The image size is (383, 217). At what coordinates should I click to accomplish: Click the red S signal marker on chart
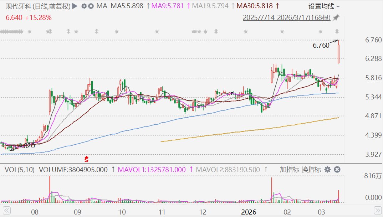pos(86,158)
